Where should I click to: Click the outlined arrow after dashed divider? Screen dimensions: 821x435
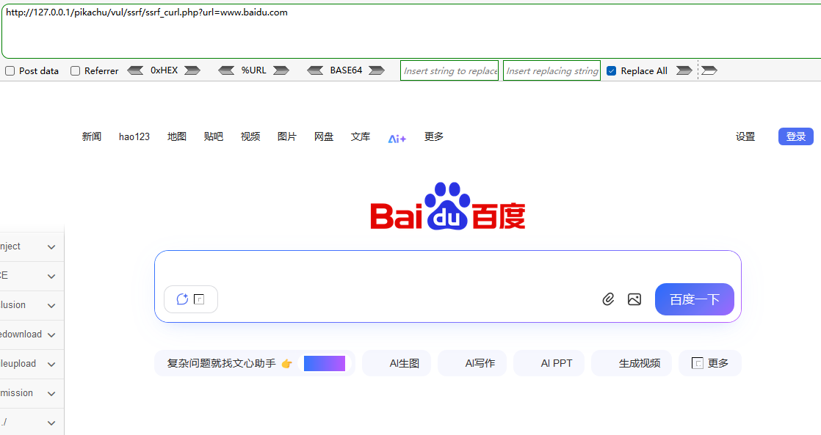709,70
